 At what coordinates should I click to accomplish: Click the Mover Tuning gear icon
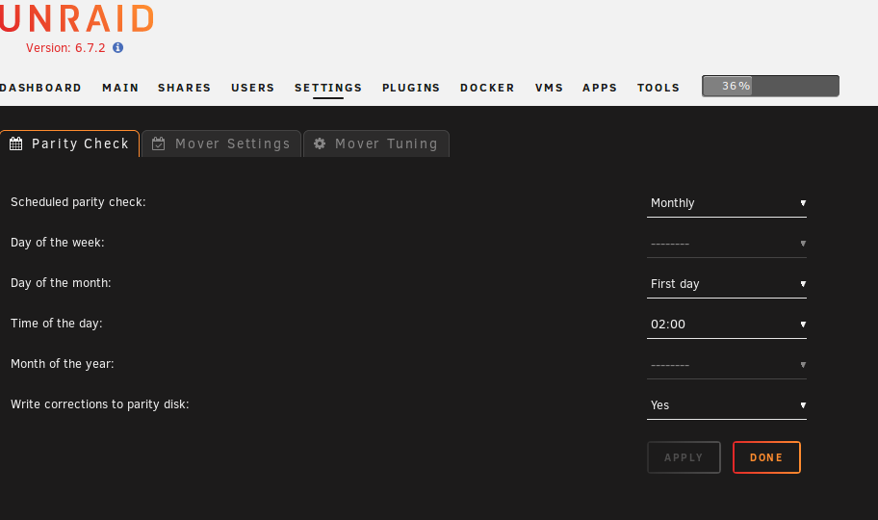pos(320,143)
